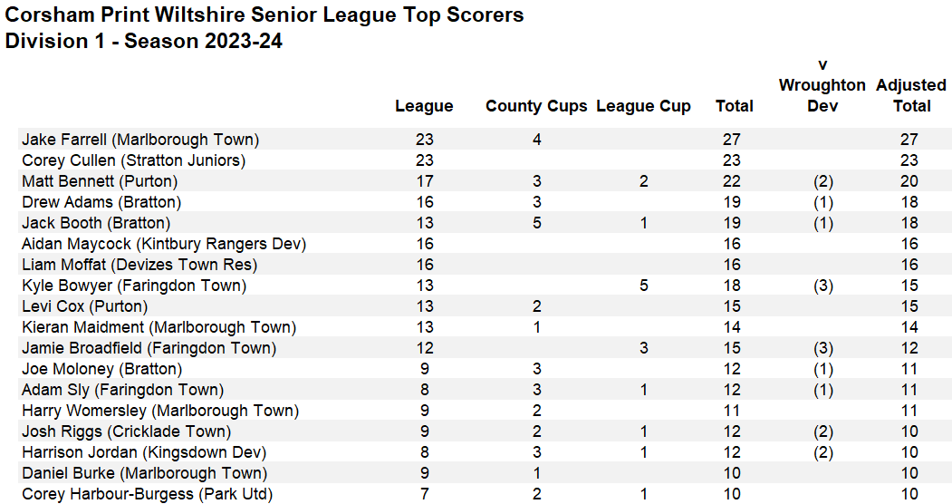Click Corey Harbour-Burgess (Park Utd) name
The width and height of the screenshot is (952, 504).
pyautogui.click(x=148, y=494)
